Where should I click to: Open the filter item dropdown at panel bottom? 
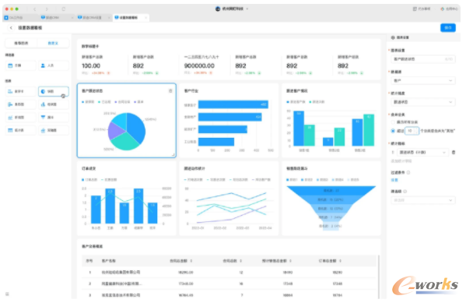pos(423,200)
